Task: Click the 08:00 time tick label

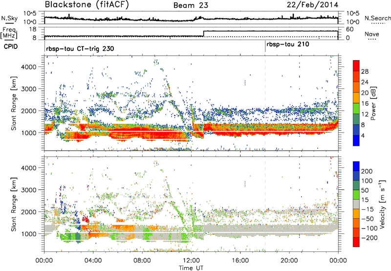Action: 142,261
